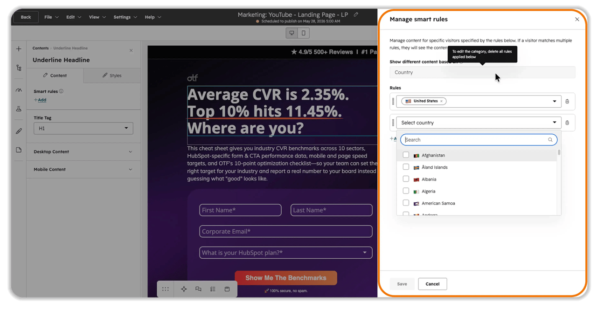
Task: Switch to mobile preview icon
Action: (x=304, y=33)
